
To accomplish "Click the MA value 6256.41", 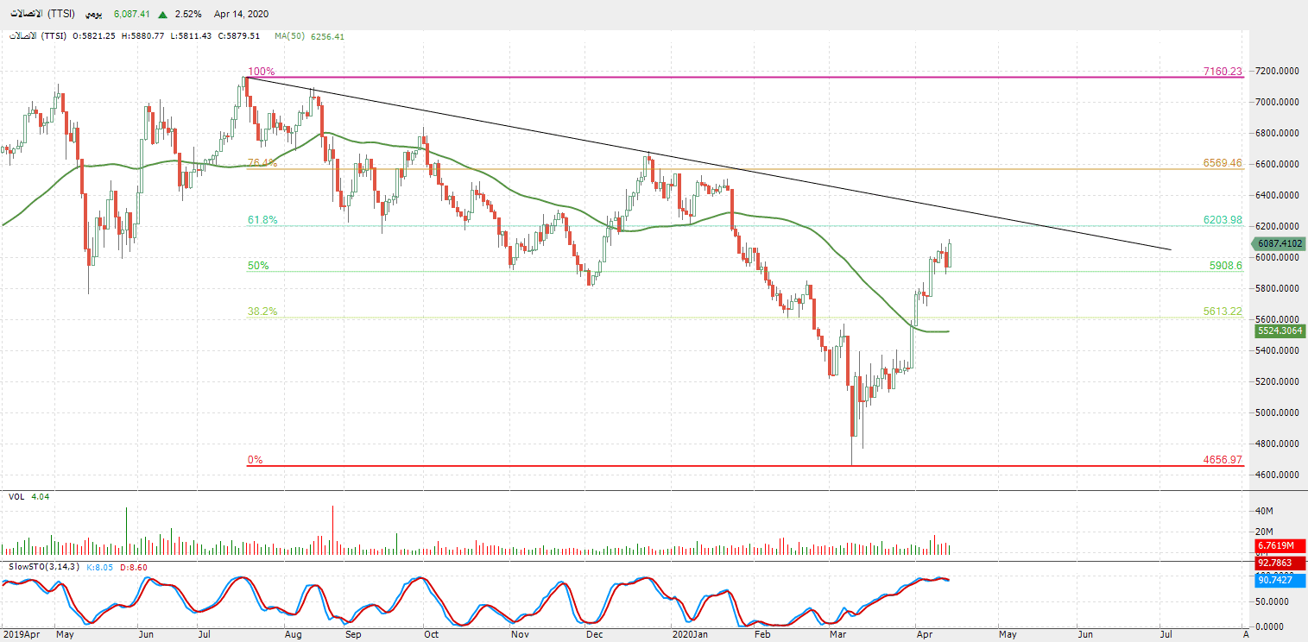I will tap(328, 36).
